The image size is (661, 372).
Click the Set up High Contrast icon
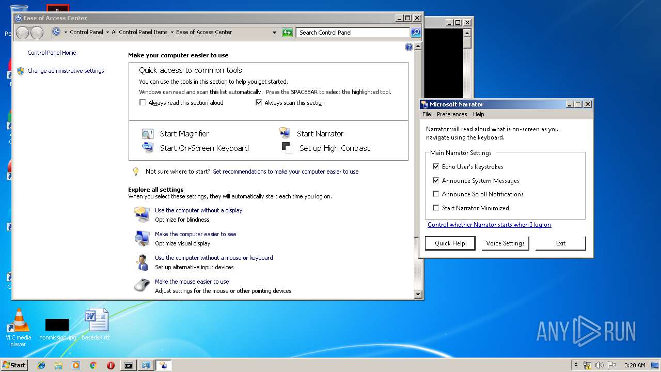pyautogui.click(x=288, y=148)
